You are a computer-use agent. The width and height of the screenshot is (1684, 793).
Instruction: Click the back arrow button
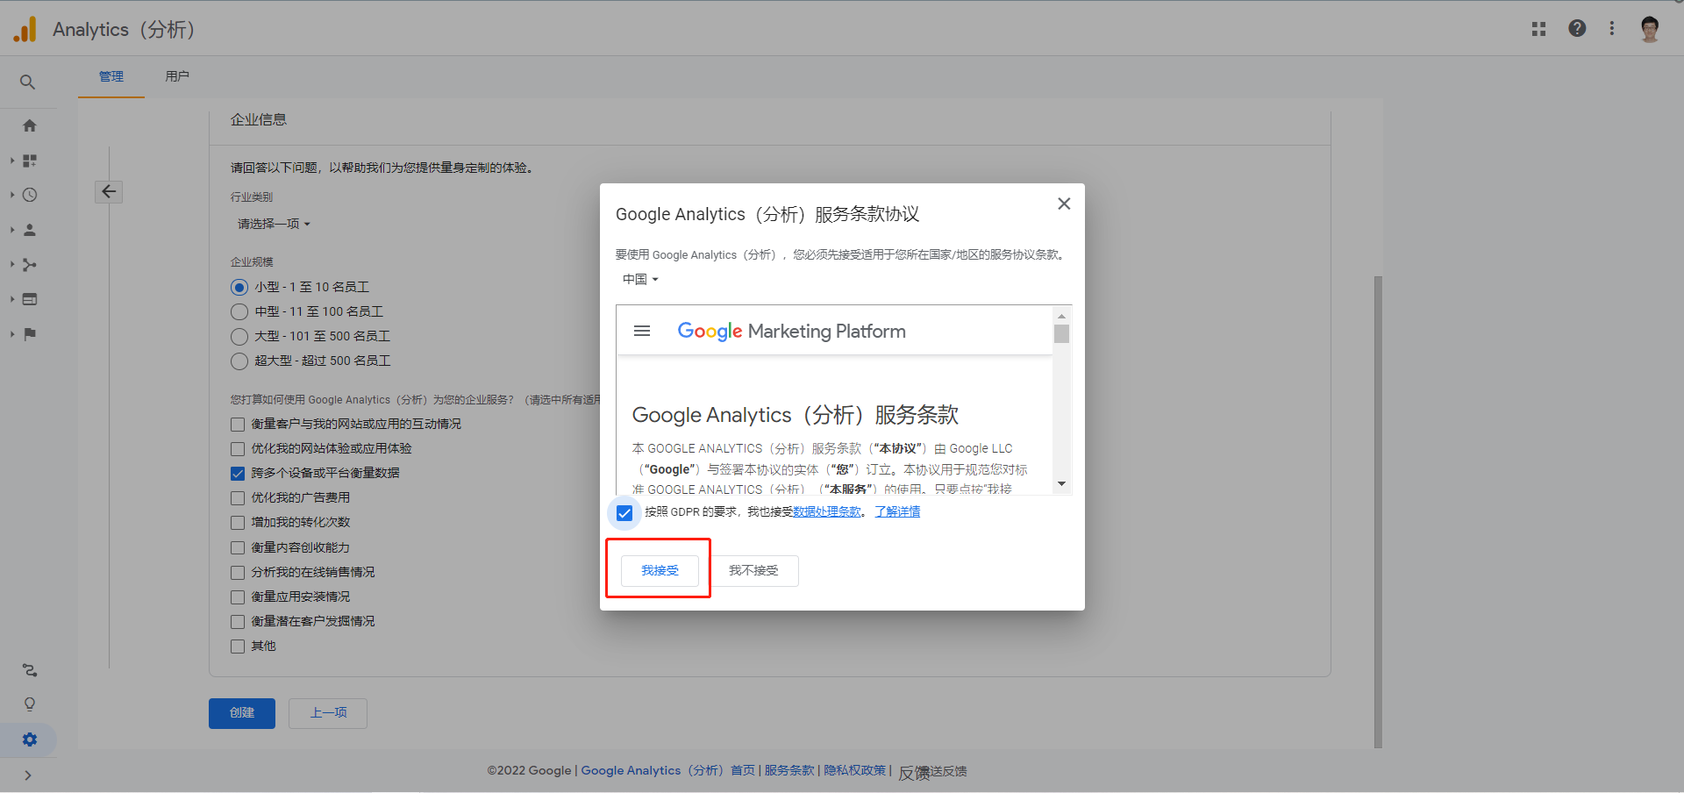(x=109, y=191)
